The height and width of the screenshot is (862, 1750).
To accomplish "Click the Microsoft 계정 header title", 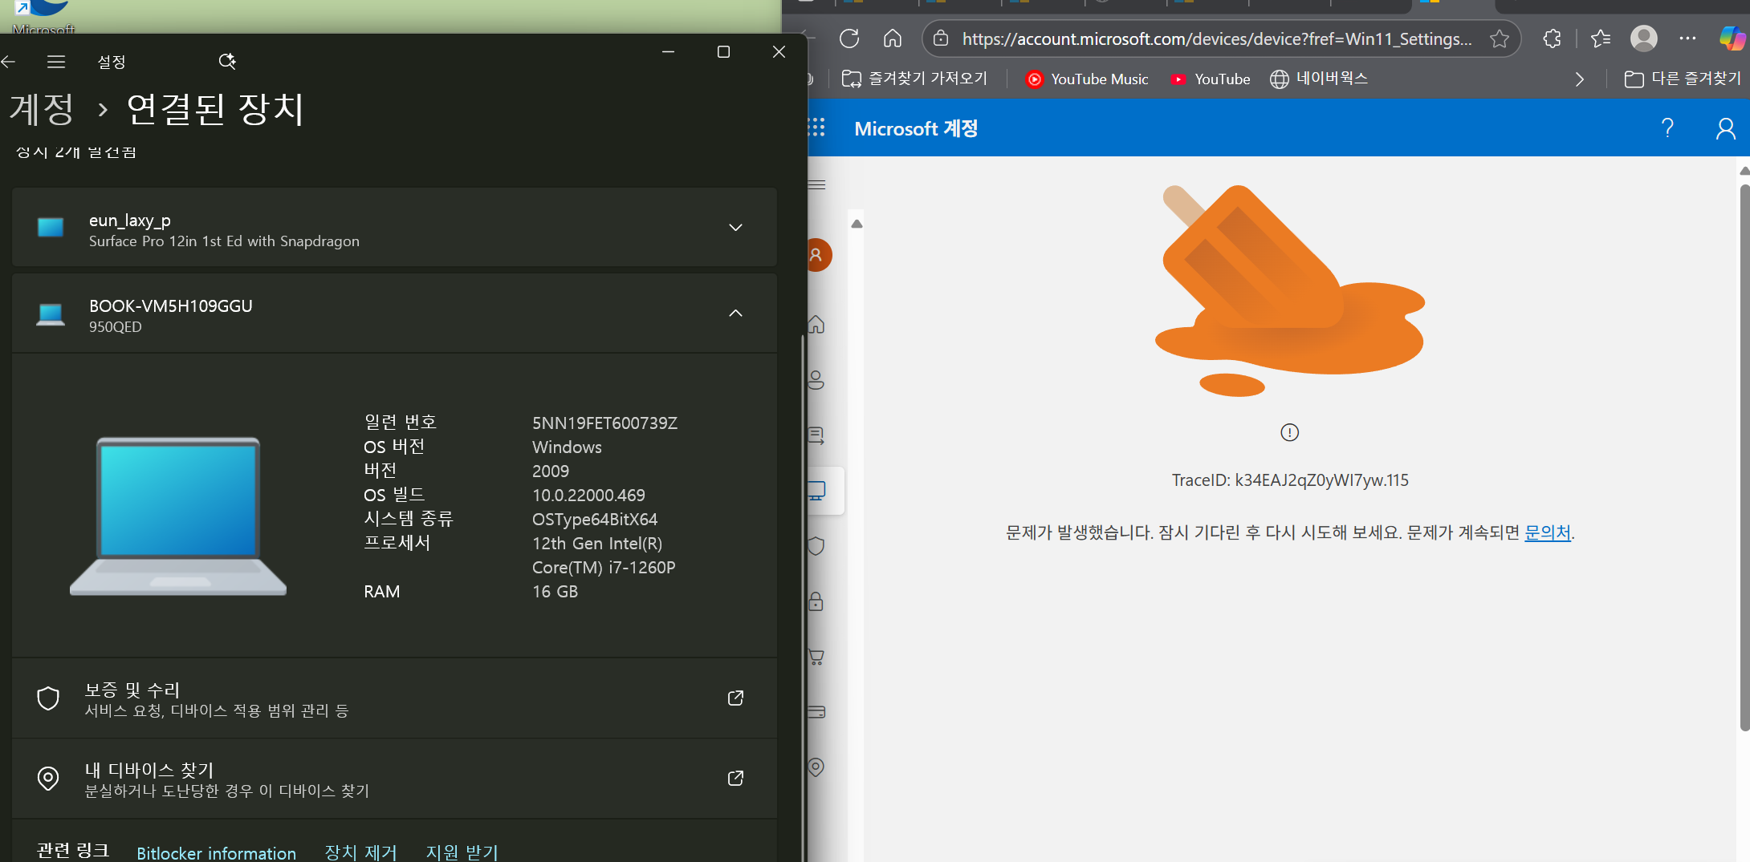I will tap(916, 128).
